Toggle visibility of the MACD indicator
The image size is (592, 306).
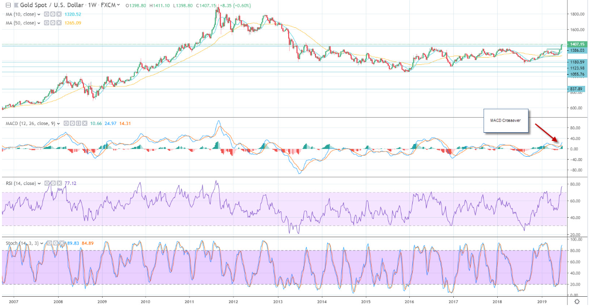(x=66, y=123)
